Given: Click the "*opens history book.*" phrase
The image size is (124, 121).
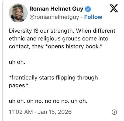Looking at the screenshot, I should 74,46.
